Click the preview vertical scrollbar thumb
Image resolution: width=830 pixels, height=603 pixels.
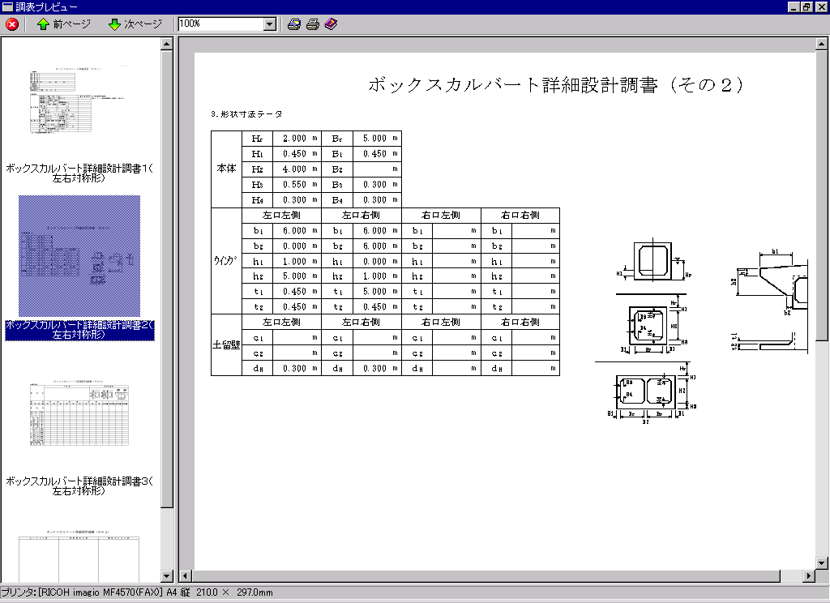coord(822,196)
